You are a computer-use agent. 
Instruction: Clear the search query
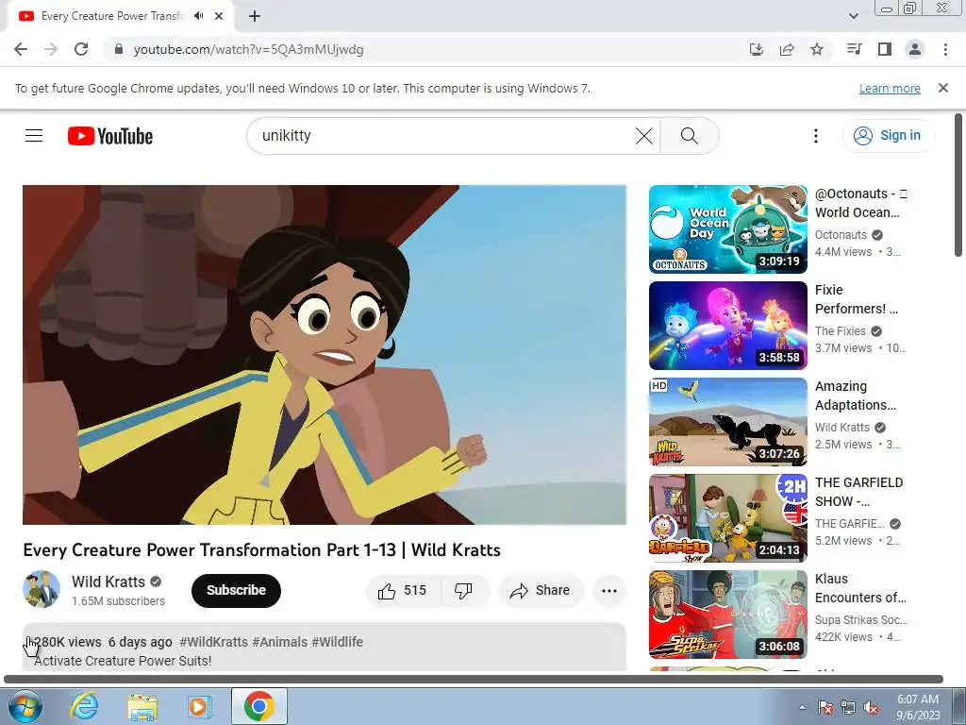(643, 136)
